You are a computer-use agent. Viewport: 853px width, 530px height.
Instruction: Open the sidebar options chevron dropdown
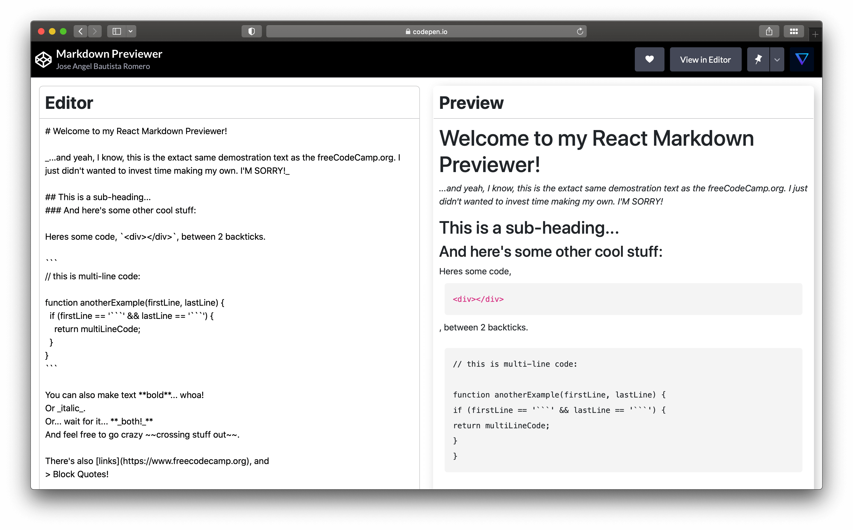[x=131, y=31]
